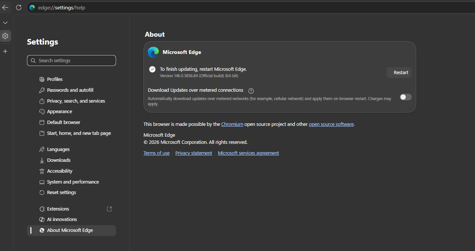
Task: Go to Appearance settings
Action: [x=60, y=112]
